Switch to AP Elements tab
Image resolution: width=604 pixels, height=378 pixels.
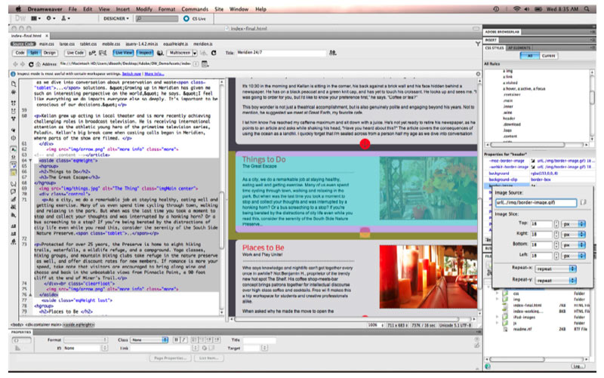tap(519, 48)
